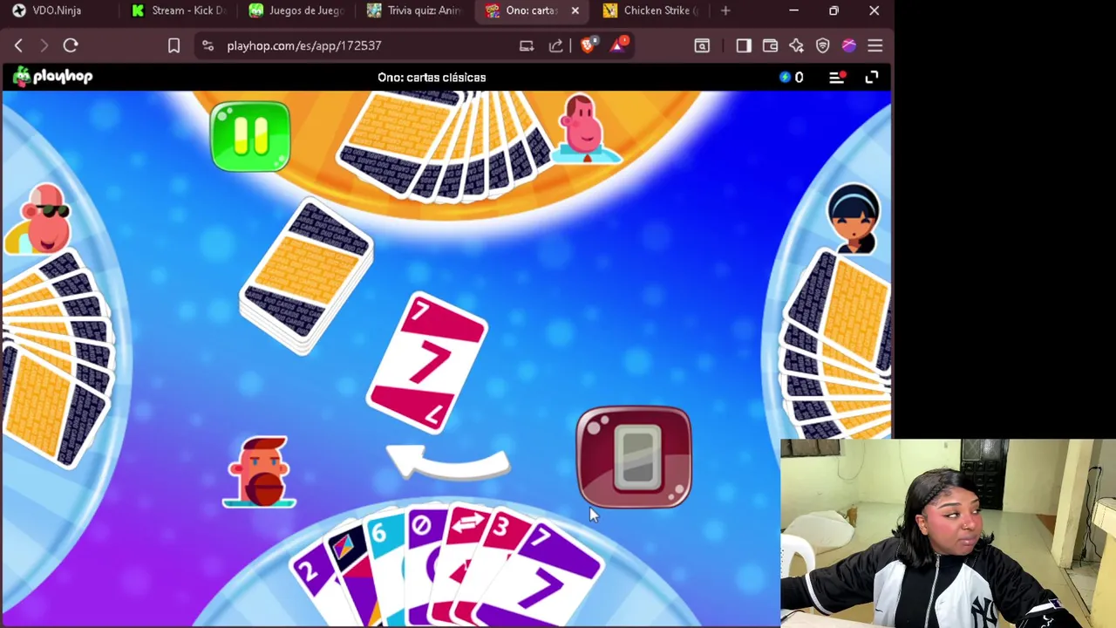
Task: Share this page via share icon
Action: (556, 45)
